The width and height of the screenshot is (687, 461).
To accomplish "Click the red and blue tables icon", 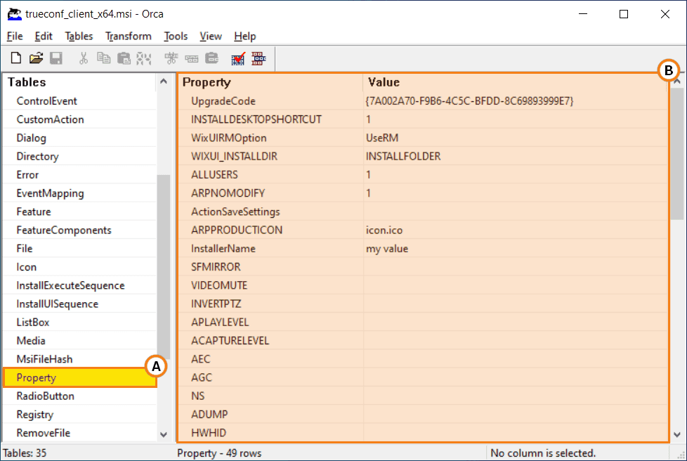I will click(x=259, y=58).
